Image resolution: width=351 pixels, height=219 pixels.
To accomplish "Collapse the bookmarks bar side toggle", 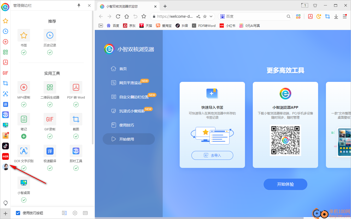I will (101, 26).
